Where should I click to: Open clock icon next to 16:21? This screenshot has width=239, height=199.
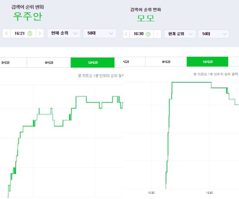[x=30, y=33]
